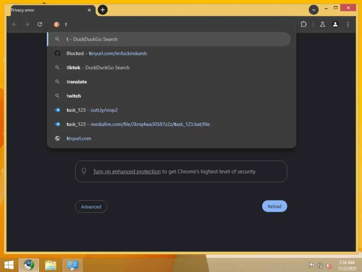Click the blue icon beside mediafire suggestion
The width and height of the screenshot is (362, 272).
[58, 124]
